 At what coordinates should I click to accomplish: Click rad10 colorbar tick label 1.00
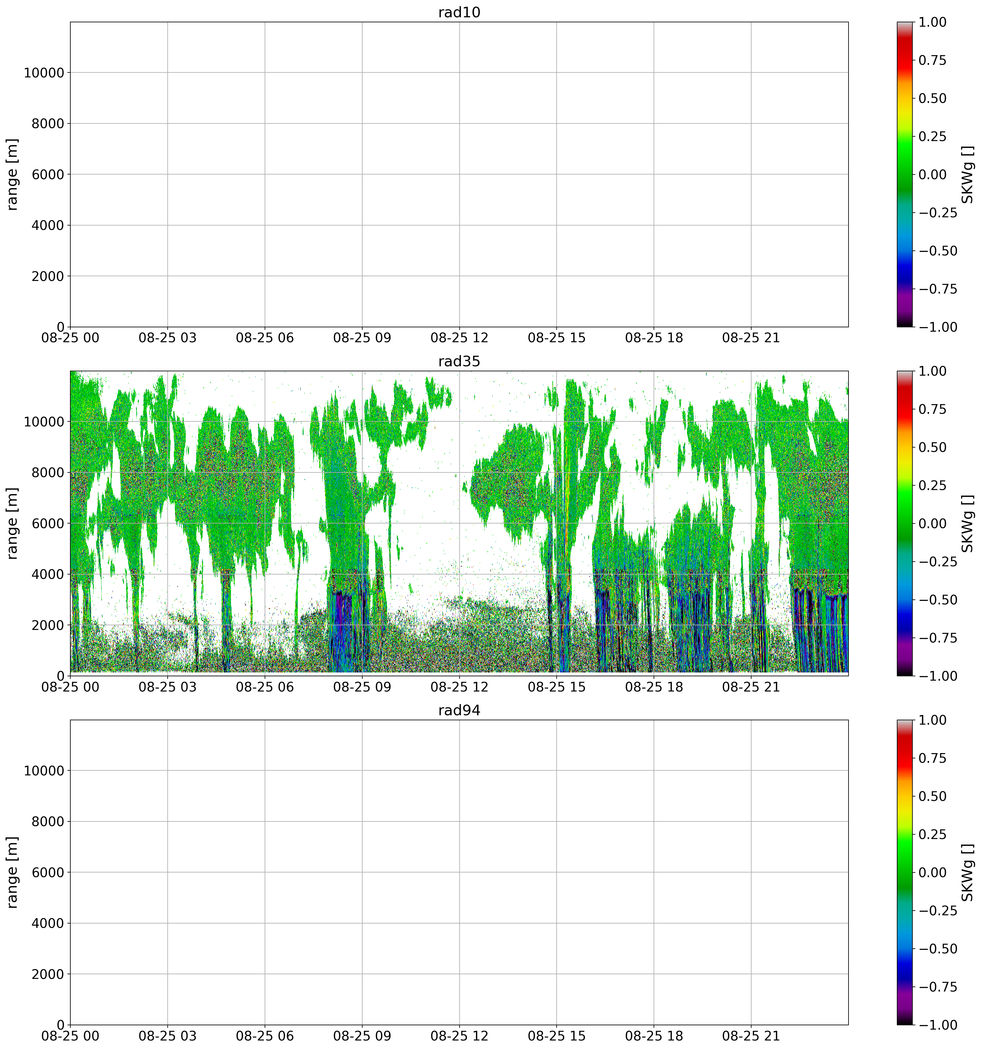click(932, 22)
